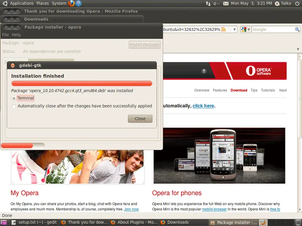
Task: Open the mail envelope indicator
Action: tap(226, 3)
